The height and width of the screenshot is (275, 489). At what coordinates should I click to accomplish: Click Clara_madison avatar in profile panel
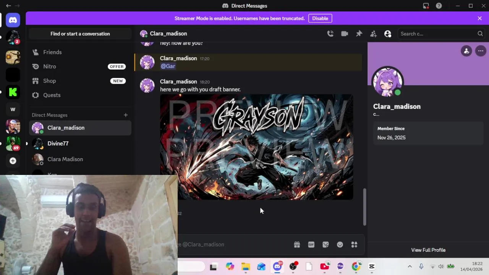[x=388, y=82]
